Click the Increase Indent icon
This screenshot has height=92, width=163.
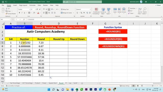click(x=55, y=13)
